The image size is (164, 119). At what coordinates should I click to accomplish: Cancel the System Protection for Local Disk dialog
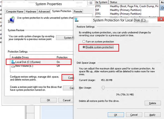134,115
